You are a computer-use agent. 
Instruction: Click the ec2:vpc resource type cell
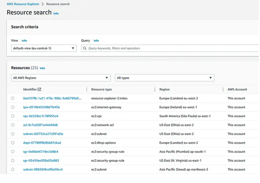(97, 116)
